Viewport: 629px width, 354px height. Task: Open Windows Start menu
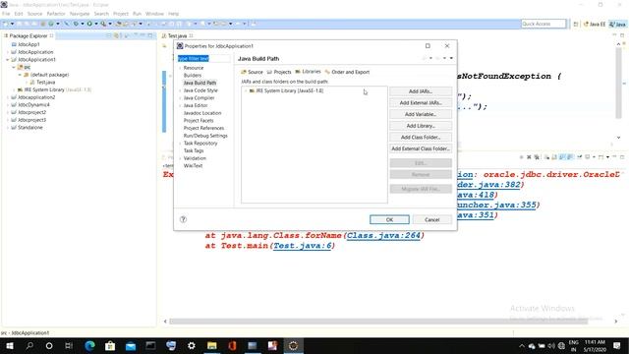point(9,345)
